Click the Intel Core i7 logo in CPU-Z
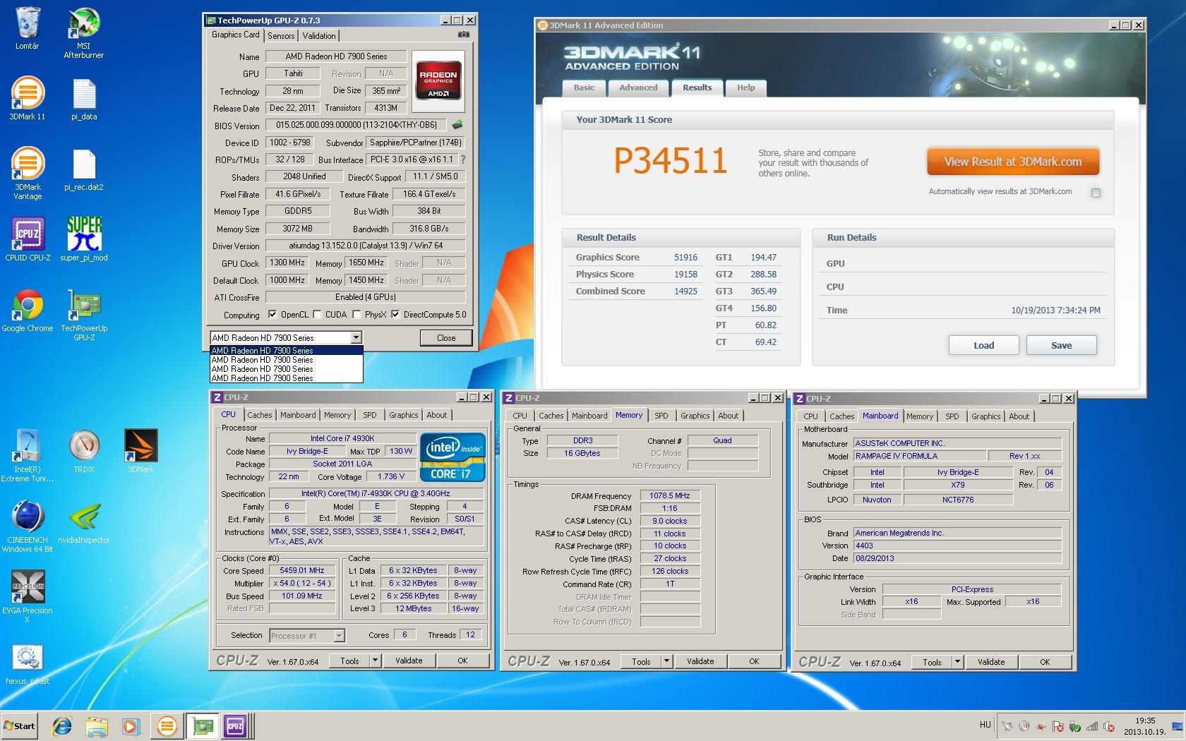 (453, 457)
